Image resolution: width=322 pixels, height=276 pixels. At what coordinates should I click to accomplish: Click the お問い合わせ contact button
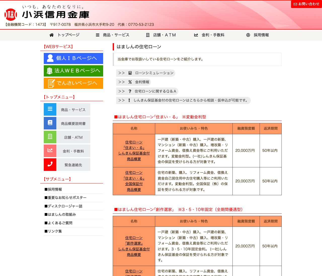click(306, 4)
